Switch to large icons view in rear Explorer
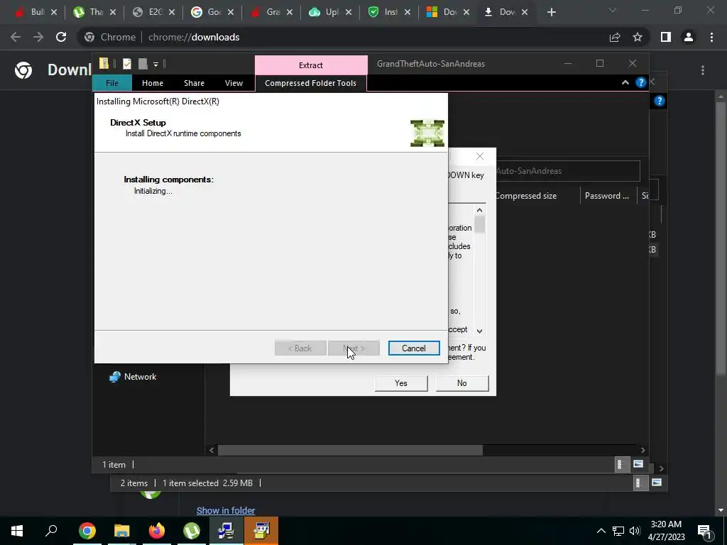727x545 pixels. click(x=657, y=483)
